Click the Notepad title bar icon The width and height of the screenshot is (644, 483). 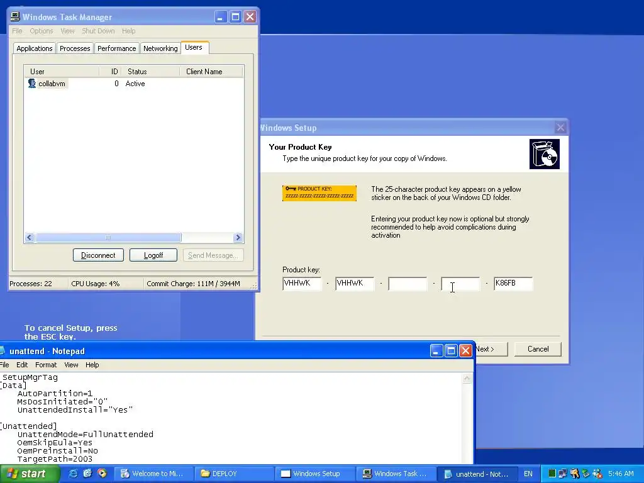(2, 351)
